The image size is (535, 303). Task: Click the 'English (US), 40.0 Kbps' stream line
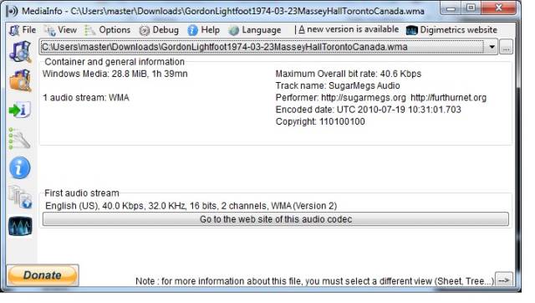[x=191, y=206]
